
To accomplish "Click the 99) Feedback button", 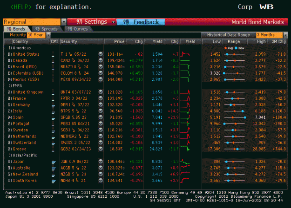I will coord(141,22).
